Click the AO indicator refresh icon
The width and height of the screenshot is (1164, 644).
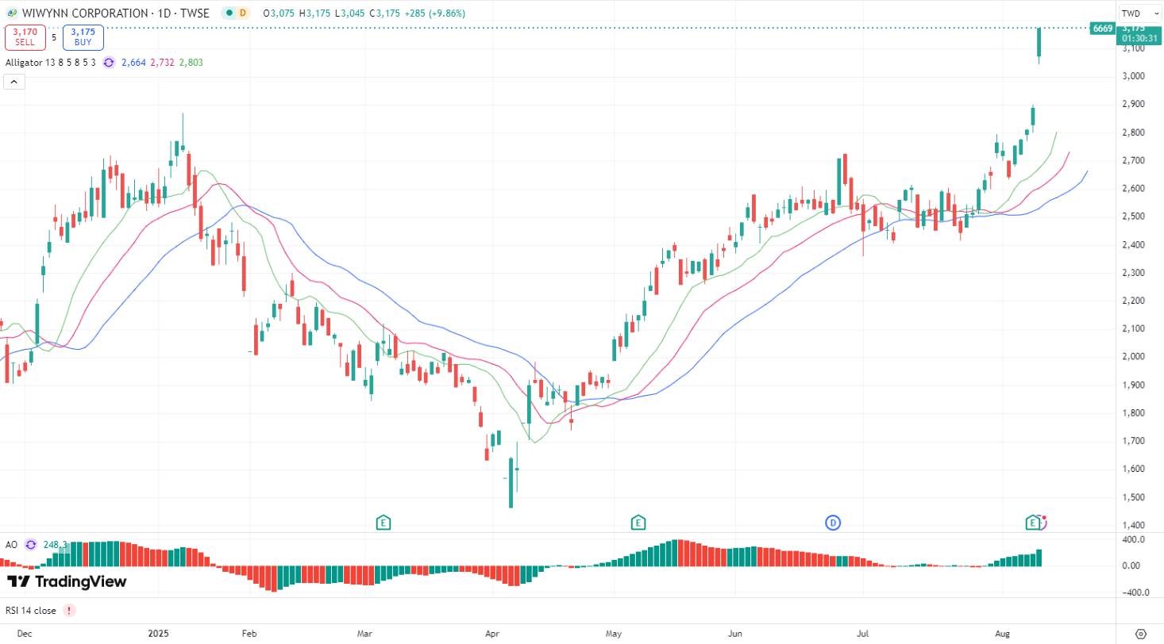[30, 545]
